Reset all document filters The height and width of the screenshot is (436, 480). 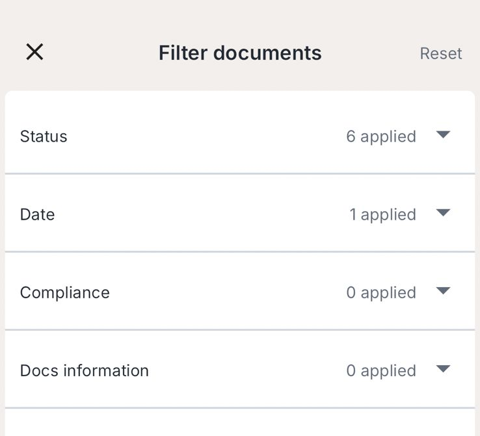pos(440,53)
